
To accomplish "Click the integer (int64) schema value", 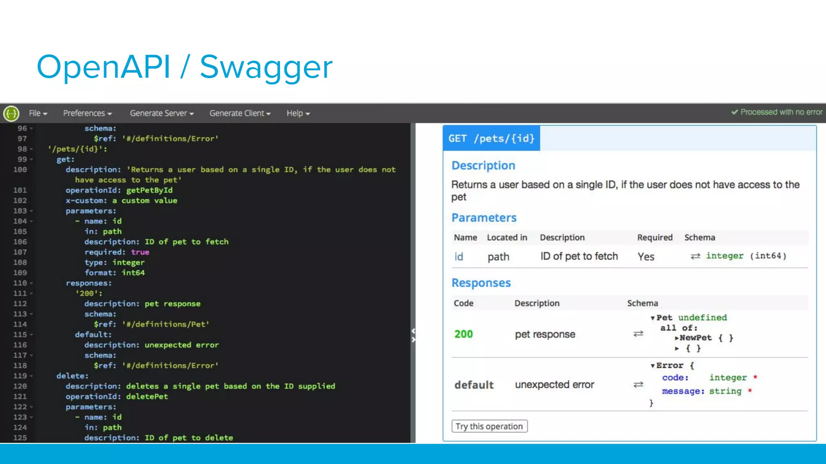I will tap(746, 256).
